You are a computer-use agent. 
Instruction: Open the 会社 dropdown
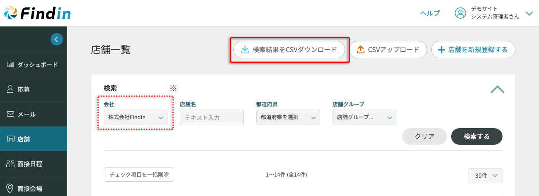136,117
